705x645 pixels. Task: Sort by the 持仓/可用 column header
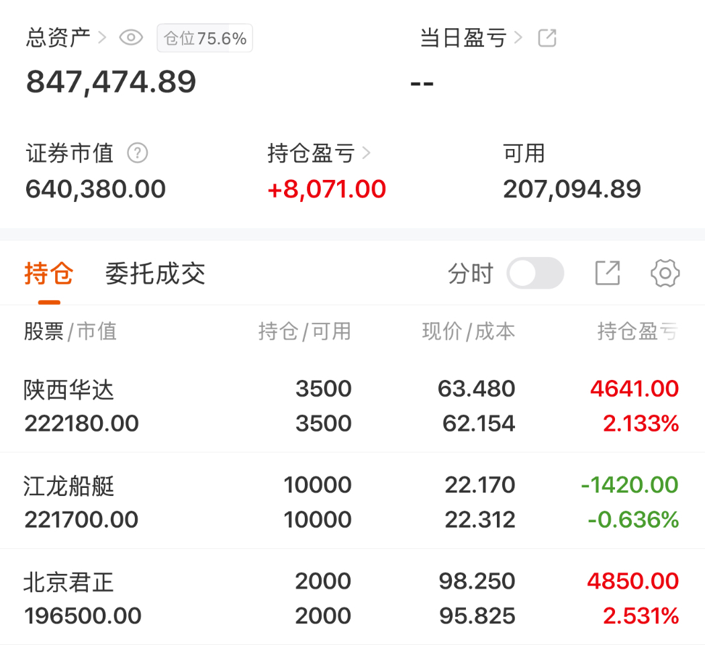304,332
